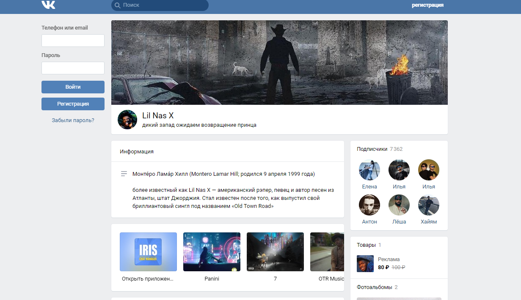The height and width of the screenshot is (300, 521).
Task: Click the search magnifier icon
Action: (x=117, y=5)
